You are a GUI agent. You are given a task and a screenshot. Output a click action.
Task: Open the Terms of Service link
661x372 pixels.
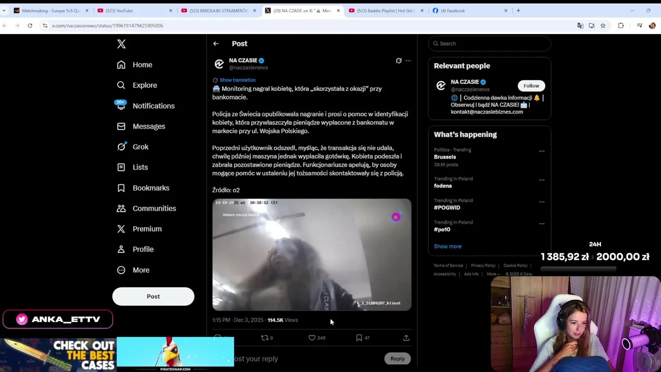[x=448, y=266]
